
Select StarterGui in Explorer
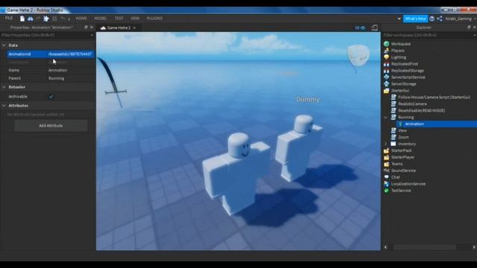pyautogui.click(x=400, y=91)
